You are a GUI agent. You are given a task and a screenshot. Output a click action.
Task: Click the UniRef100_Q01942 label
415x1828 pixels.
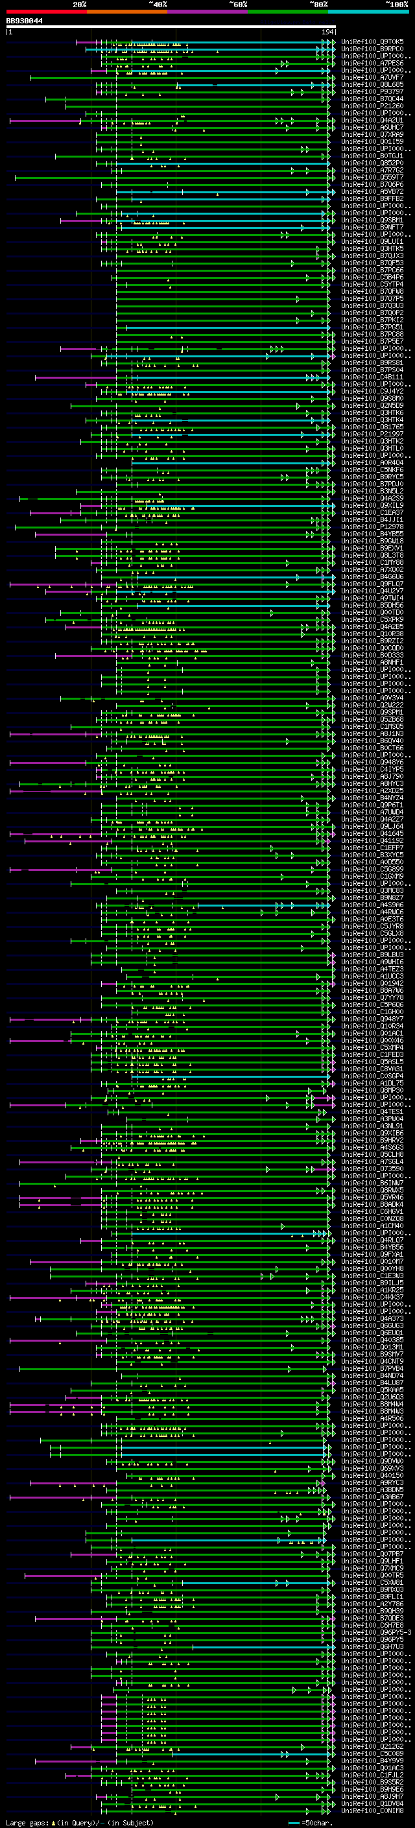tap(372, 984)
